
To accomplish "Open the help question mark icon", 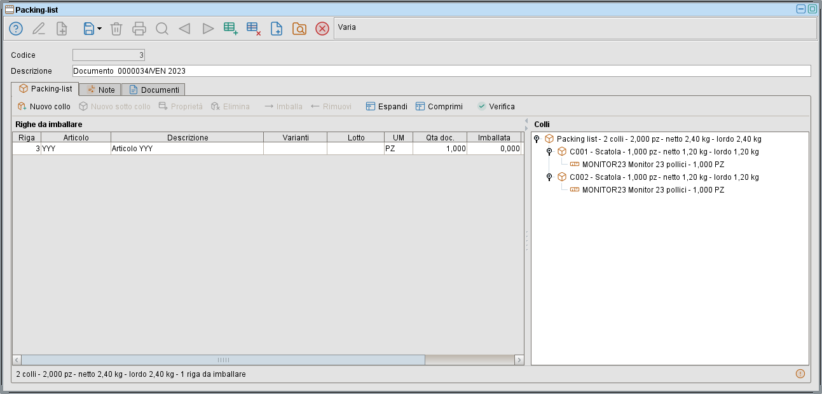I will [x=16, y=29].
